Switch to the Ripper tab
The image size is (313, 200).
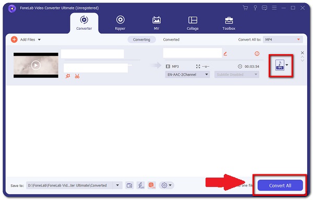pos(120,23)
